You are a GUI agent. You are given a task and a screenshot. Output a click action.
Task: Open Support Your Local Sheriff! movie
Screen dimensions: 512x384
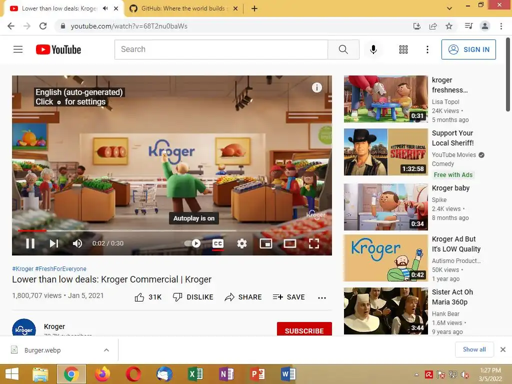385,152
